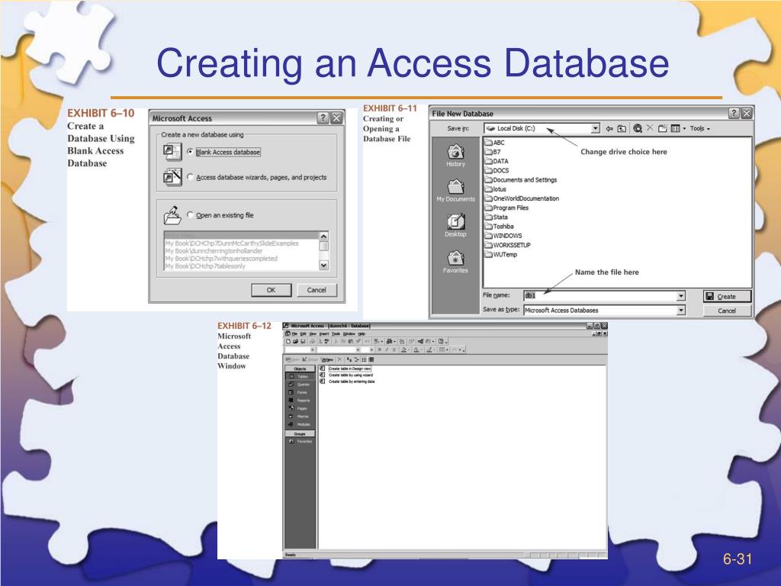The image size is (781, 586).
Task: Click the Create New Folder icon
Action: [662, 128]
